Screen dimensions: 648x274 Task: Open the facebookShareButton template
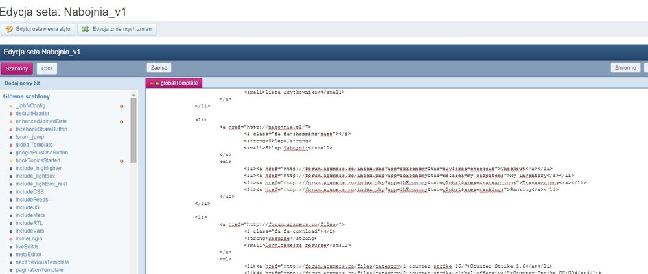[41, 129]
